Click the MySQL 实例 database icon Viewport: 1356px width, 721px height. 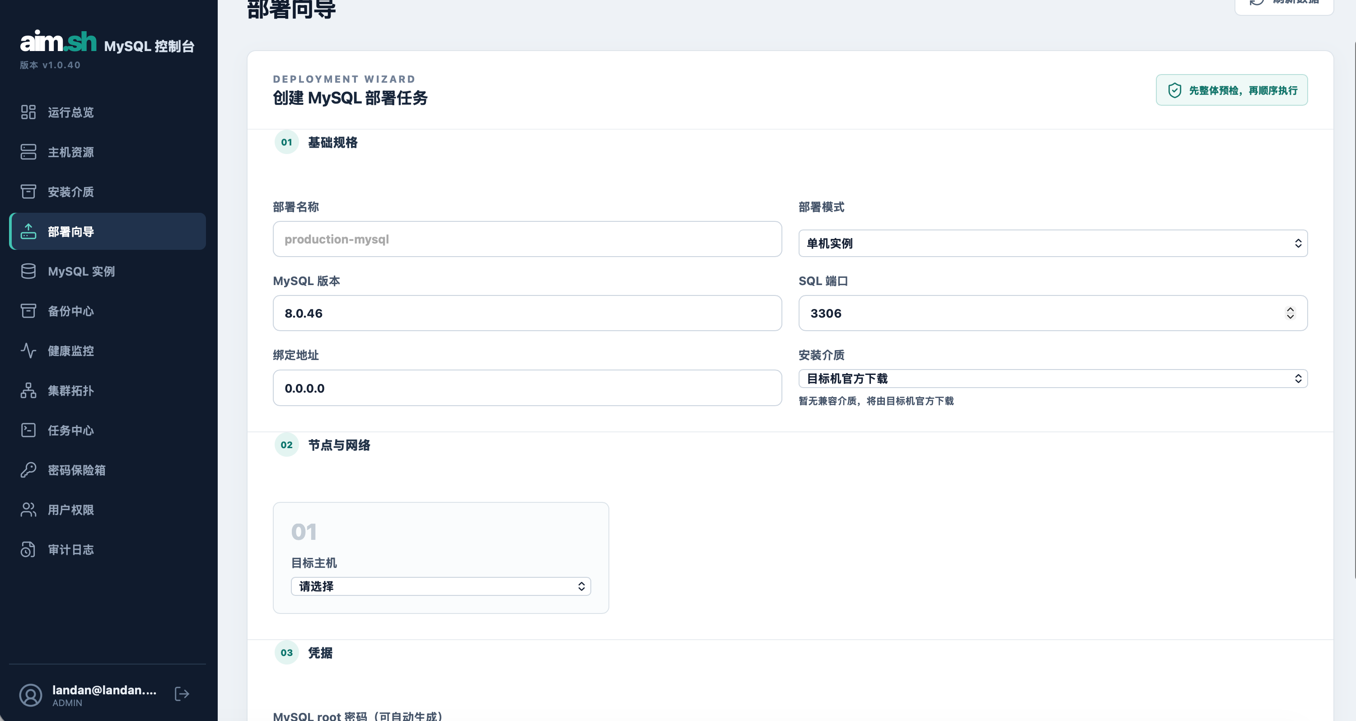point(28,271)
